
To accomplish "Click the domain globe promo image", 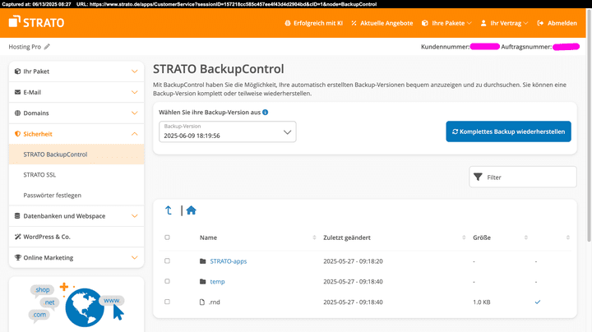I will [x=76, y=306].
